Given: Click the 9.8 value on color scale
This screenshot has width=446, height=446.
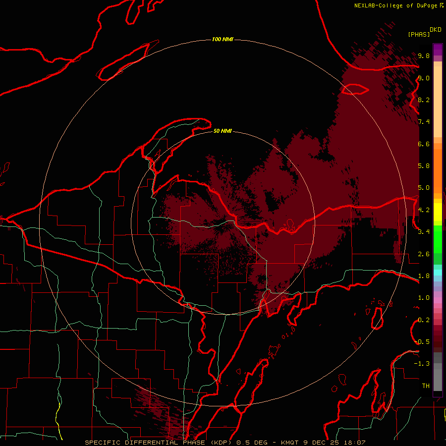Looking at the screenshot, I should pos(424,56).
